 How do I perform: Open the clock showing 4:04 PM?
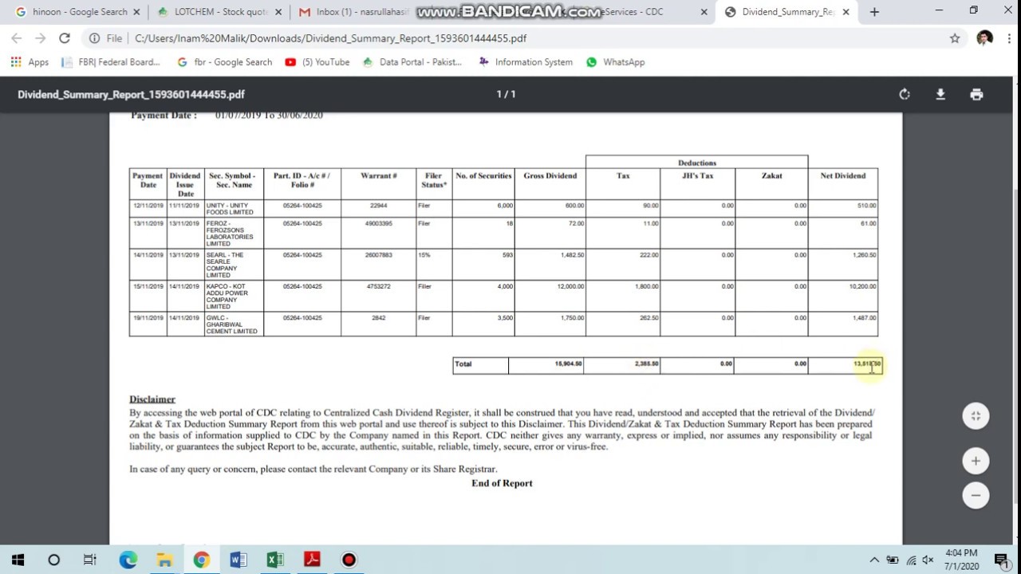coord(961,560)
